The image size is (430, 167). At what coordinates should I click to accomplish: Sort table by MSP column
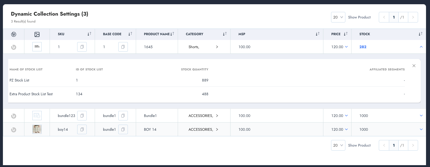(318, 34)
